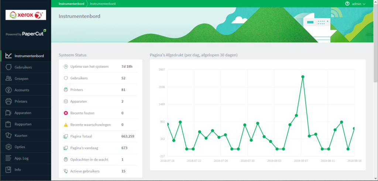Click the Powered by PaperCut logo
The width and height of the screenshot is (378, 181).
(x=26, y=33)
